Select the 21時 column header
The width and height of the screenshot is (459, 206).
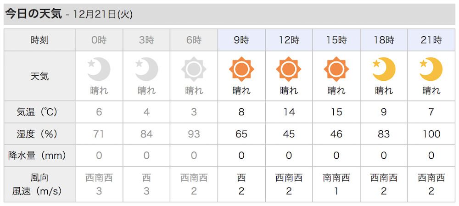pyautogui.click(x=431, y=40)
